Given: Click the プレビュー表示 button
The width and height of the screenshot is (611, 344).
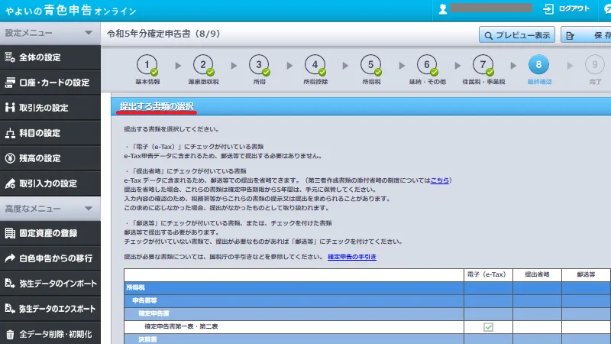Looking at the screenshot, I should [517, 35].
